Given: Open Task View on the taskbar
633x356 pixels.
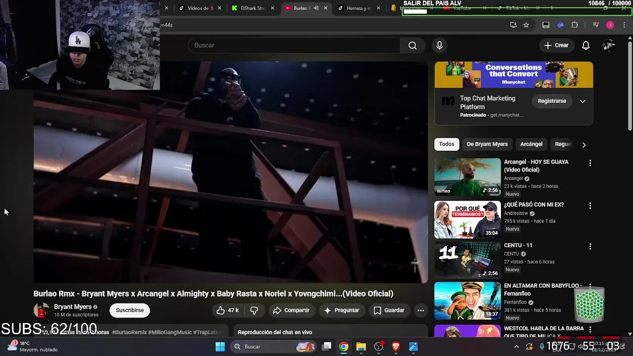Looking at the screenshot, I should [327, 347].
